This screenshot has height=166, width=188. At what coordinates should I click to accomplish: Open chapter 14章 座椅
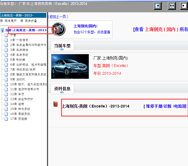pos(17,104)
